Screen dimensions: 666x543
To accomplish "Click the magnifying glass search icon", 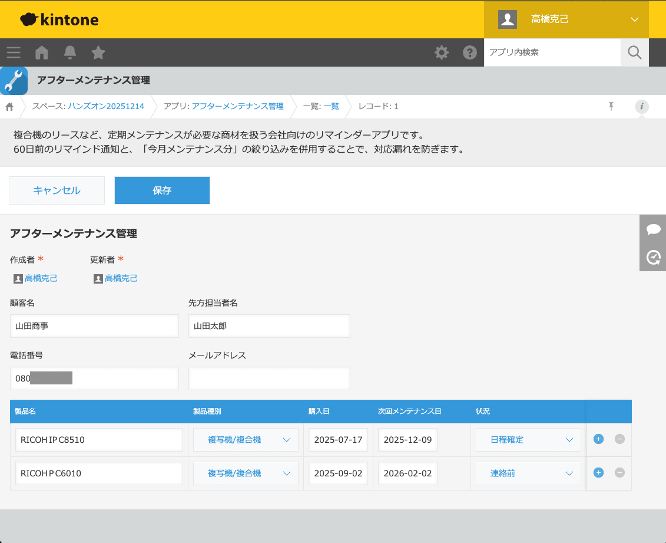I will point(634,52).
